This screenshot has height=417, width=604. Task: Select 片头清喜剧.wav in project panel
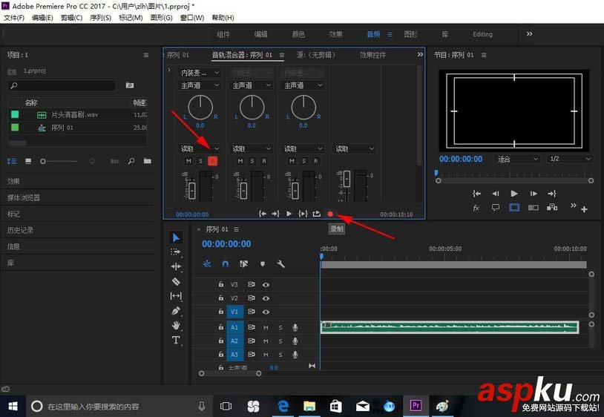tap(75, 115)
